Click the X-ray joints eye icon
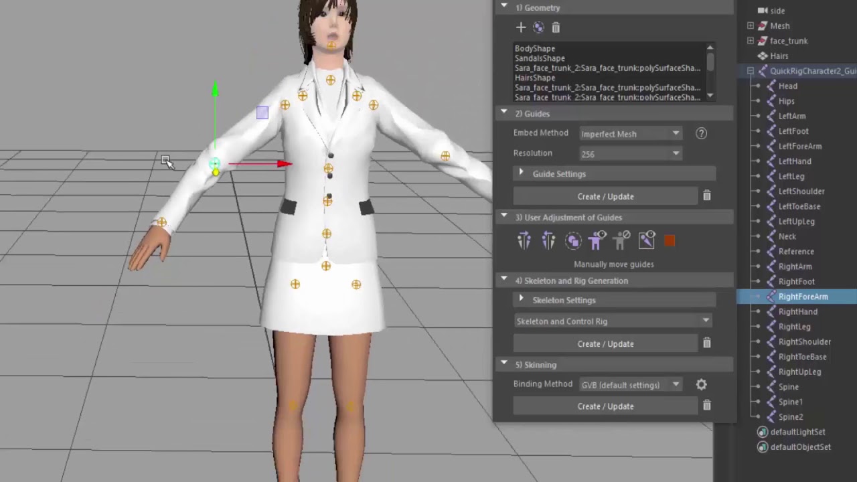 point(647,240)
